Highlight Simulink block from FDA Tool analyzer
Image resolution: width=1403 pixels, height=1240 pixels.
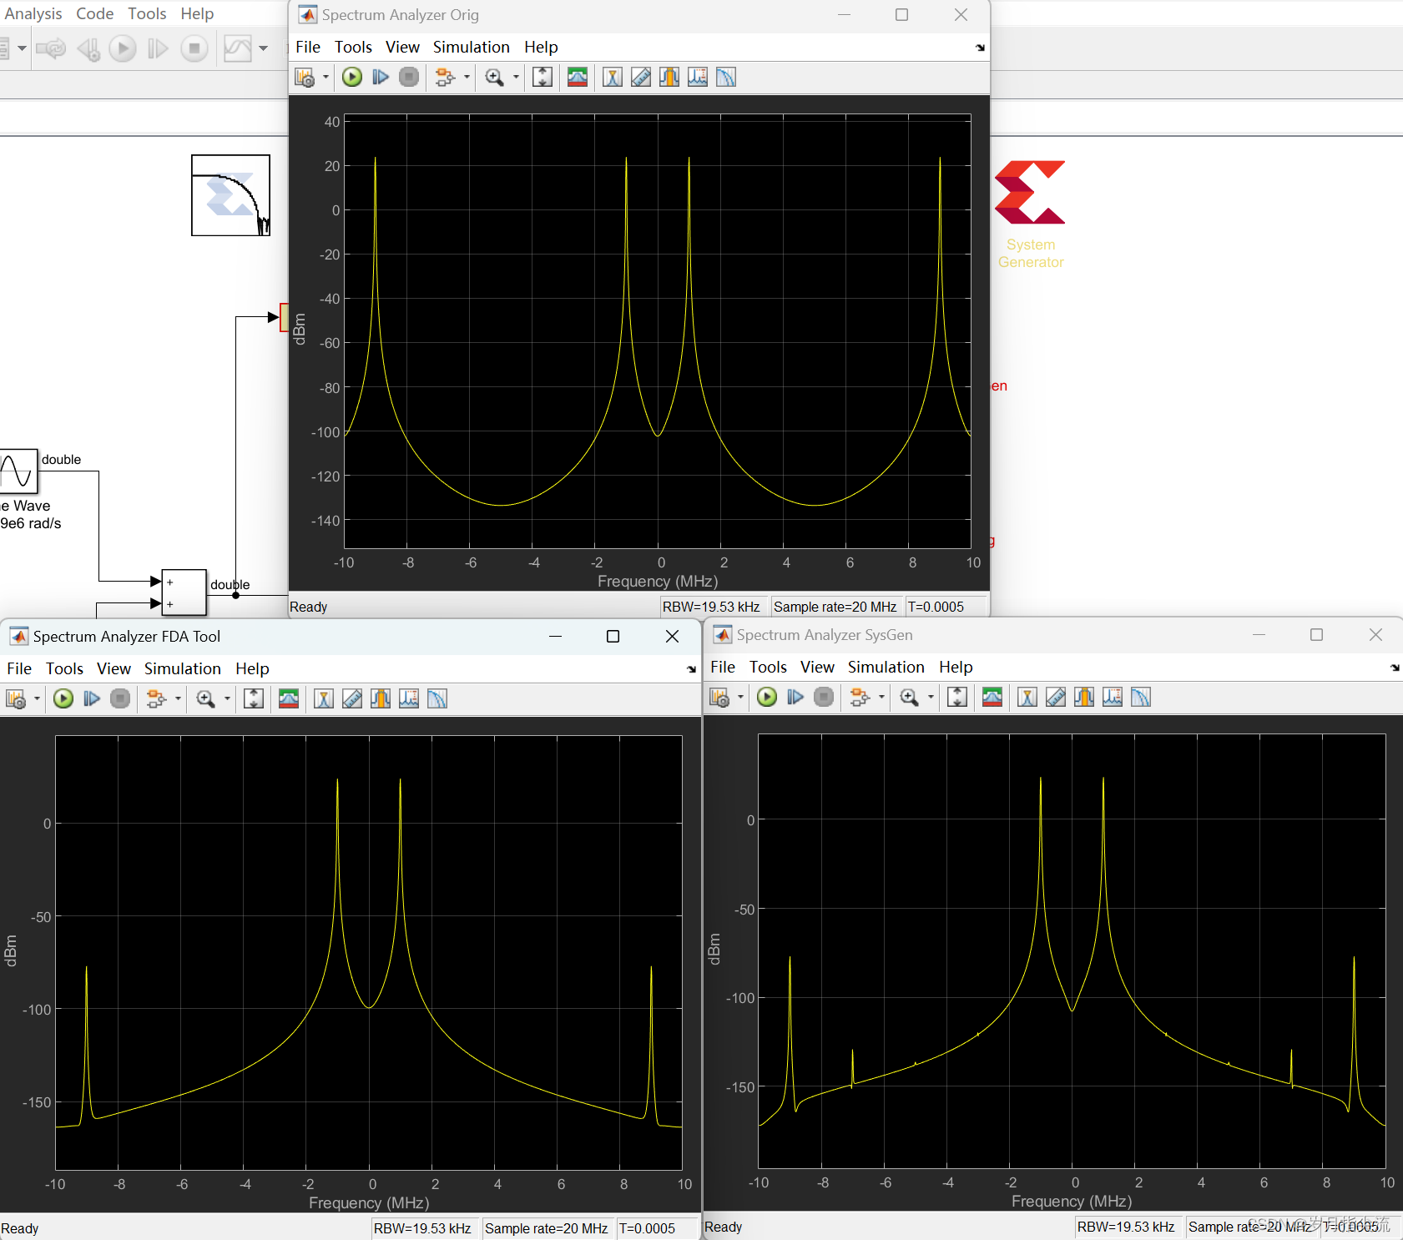click(x=156, y=699)
